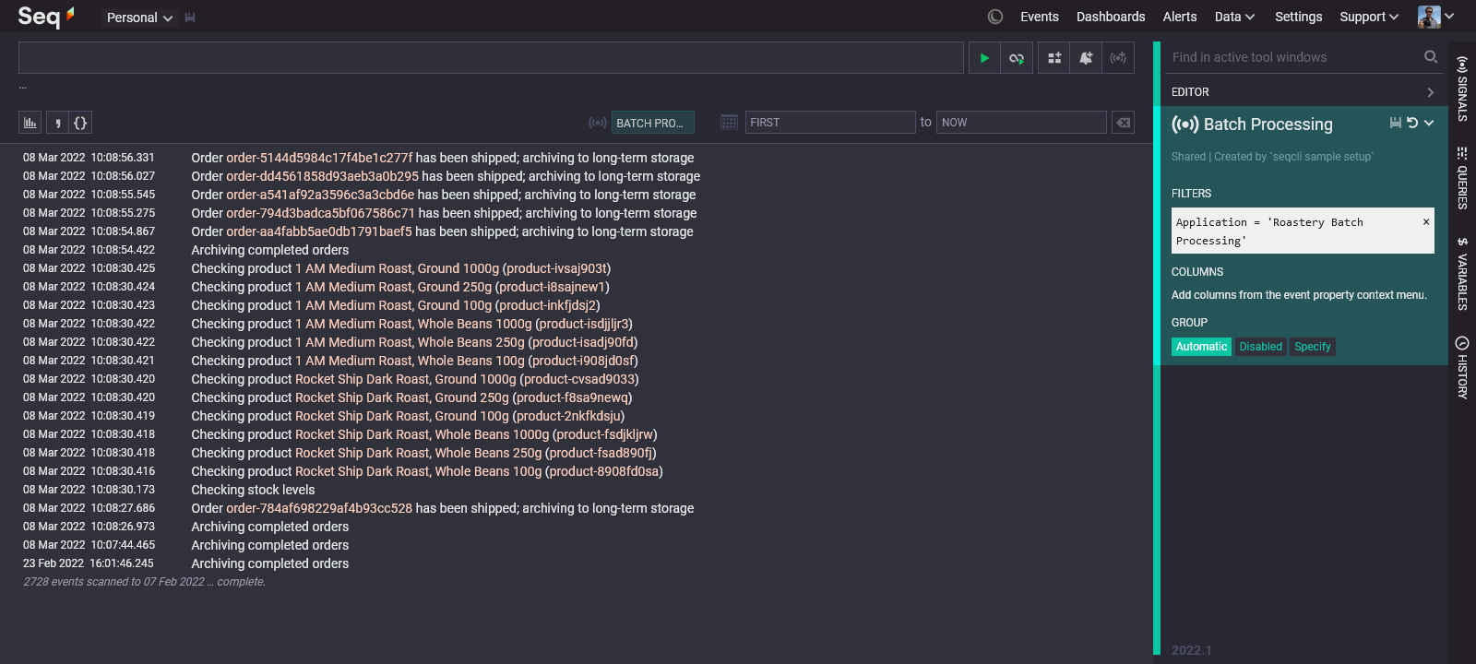Click the green Run query play button
This screenshot has width=1476, height=664.
(984, 58)
